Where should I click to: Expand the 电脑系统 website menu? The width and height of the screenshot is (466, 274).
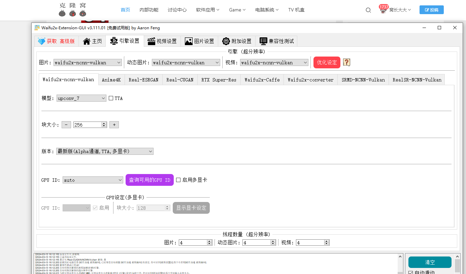(267, 10)
